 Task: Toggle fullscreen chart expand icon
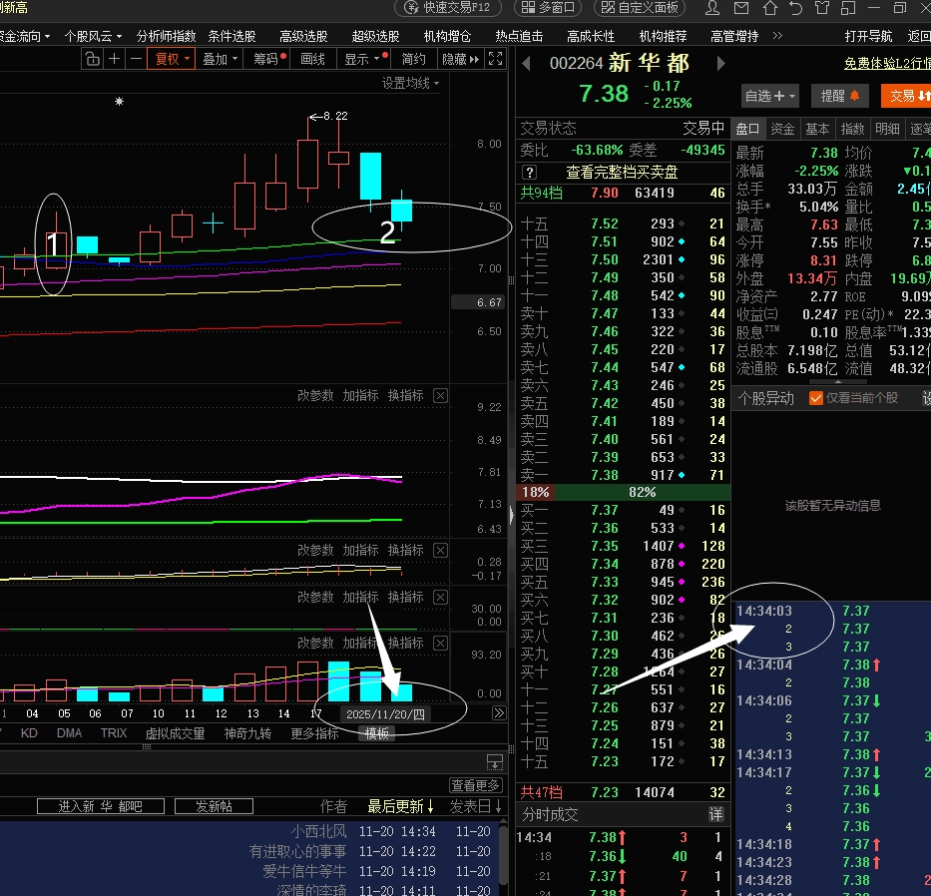[x=495, y=59]
